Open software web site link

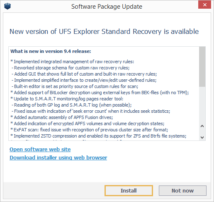[40, 150]
